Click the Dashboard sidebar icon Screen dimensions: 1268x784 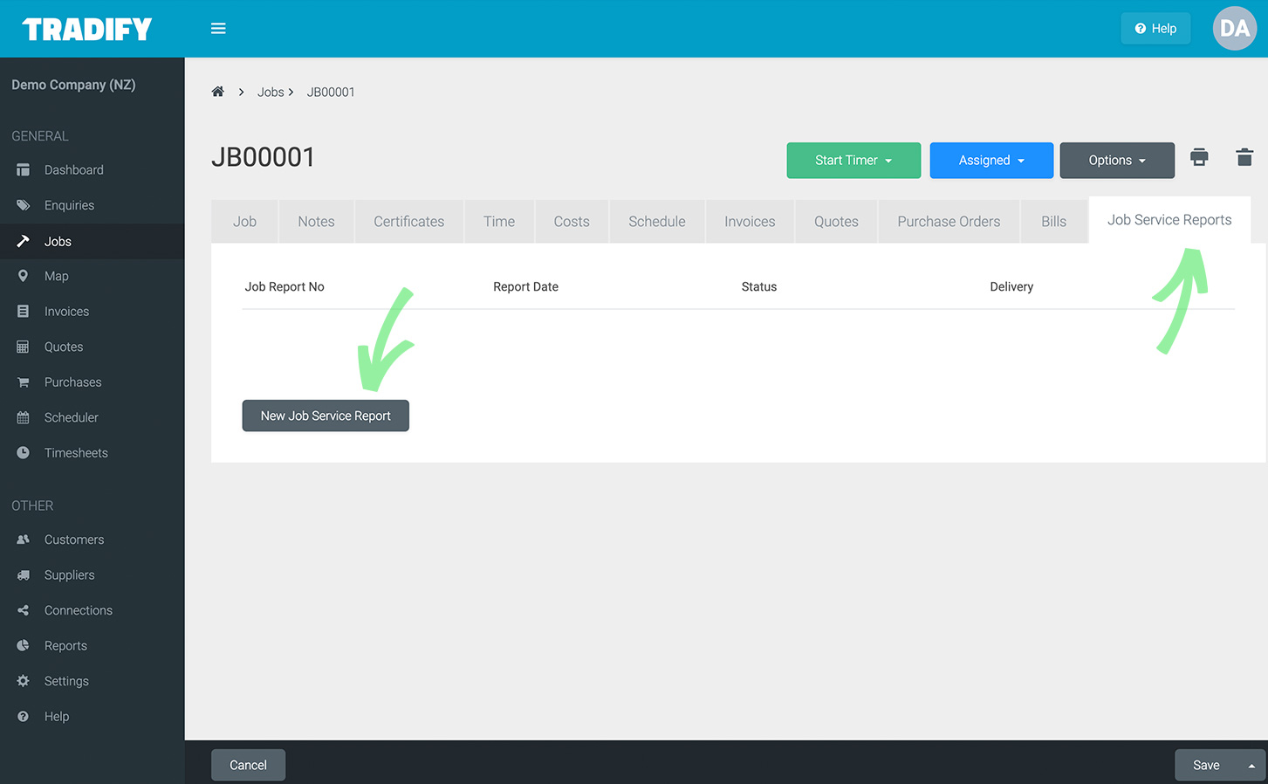(x=24, y=170)
